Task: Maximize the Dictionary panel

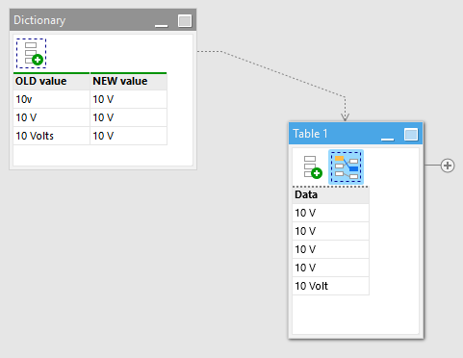Action: point(185,21)
